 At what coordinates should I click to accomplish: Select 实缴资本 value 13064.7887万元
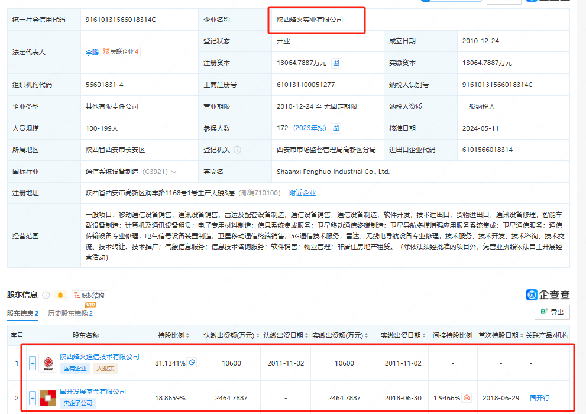[x=487, y=63]
